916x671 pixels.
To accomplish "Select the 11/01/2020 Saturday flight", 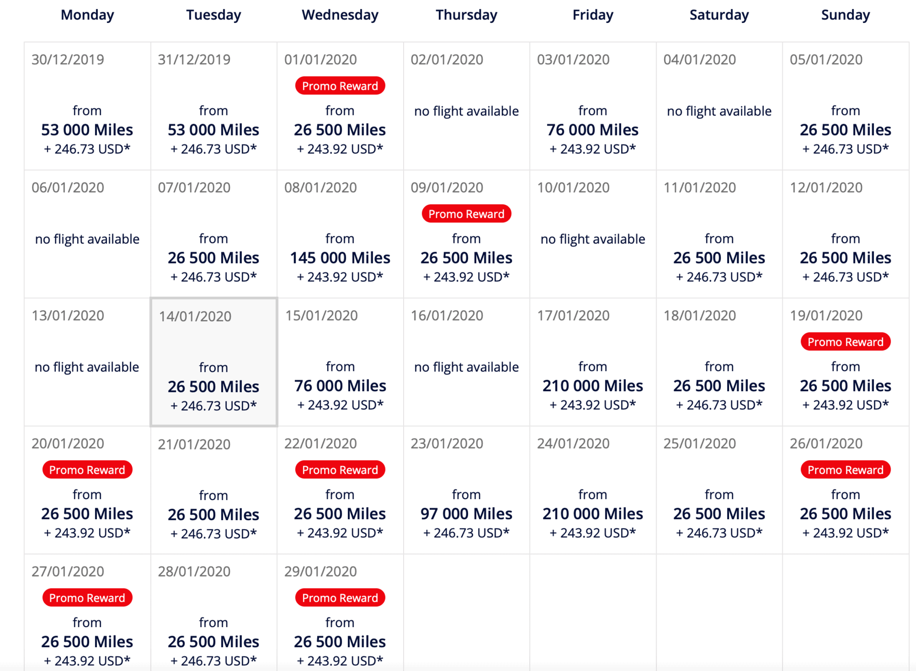I will pos(719,234).
